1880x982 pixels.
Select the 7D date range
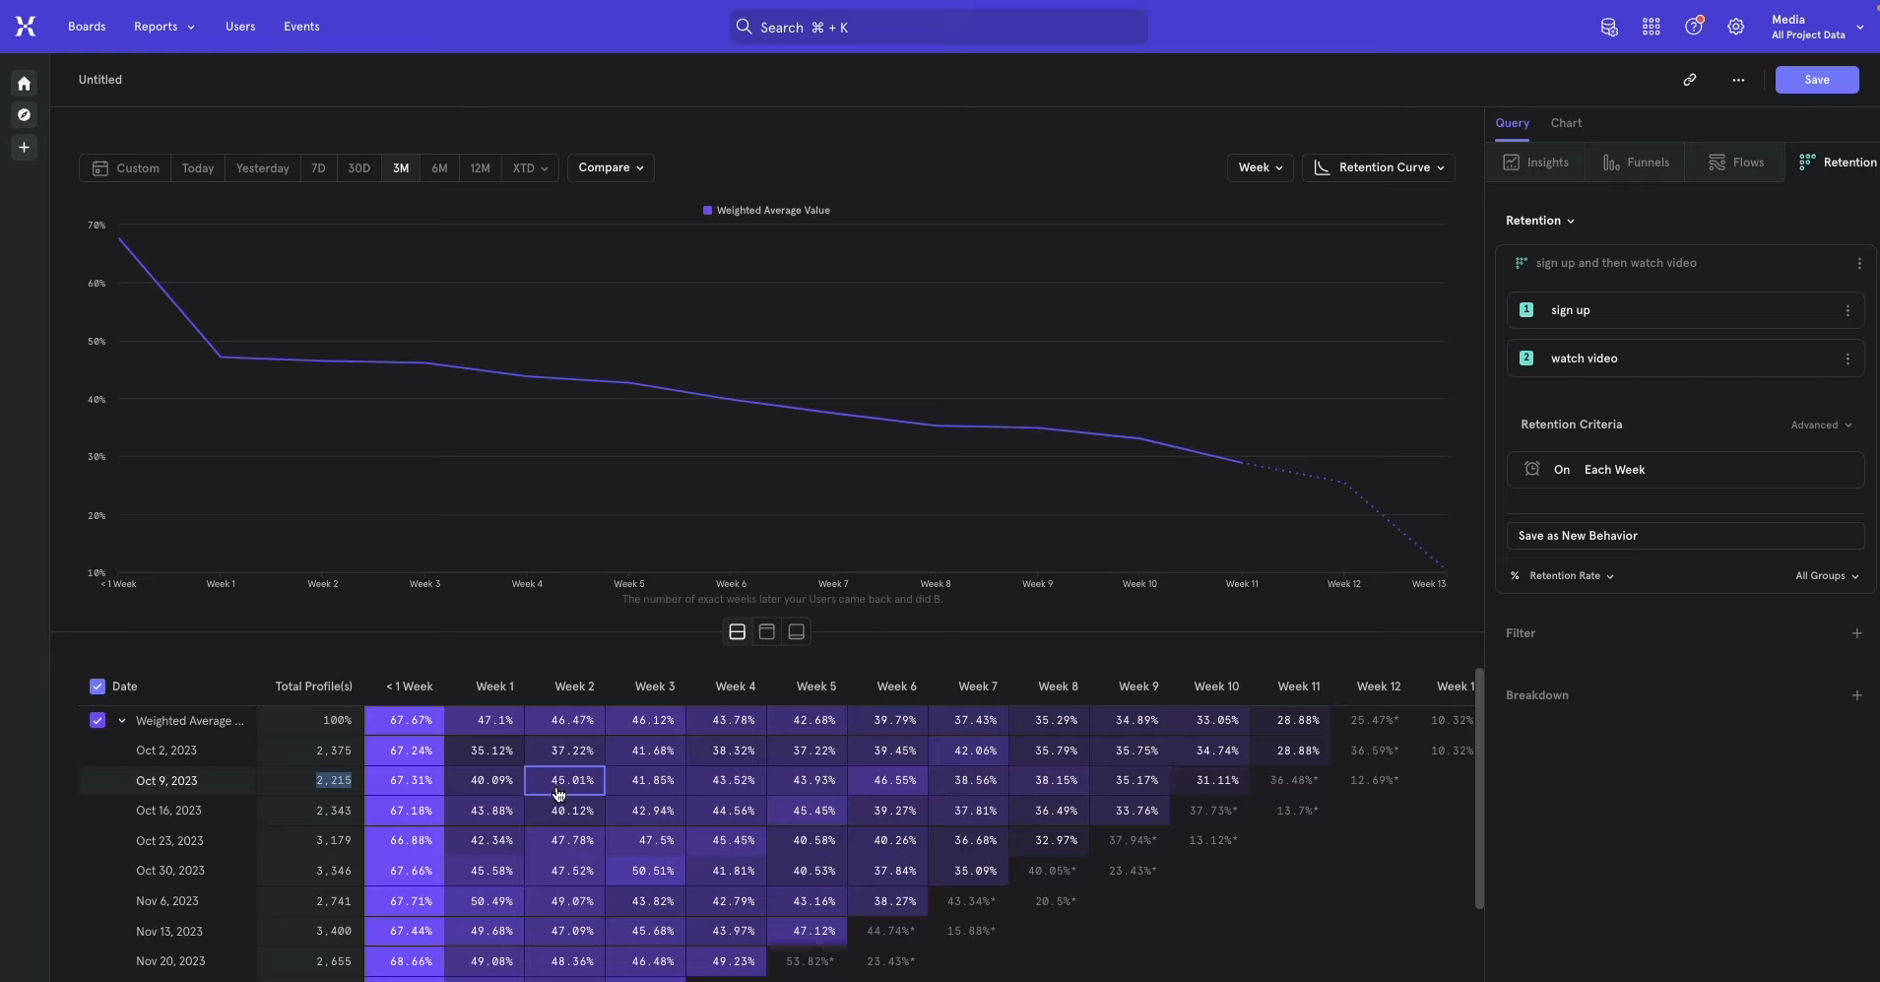pos(318,168)
